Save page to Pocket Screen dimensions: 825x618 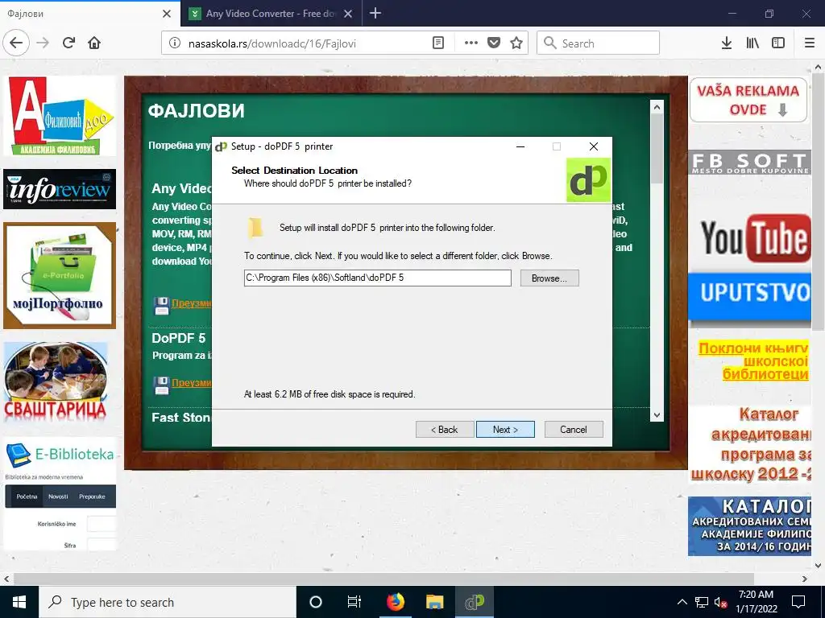pos(494,43)
